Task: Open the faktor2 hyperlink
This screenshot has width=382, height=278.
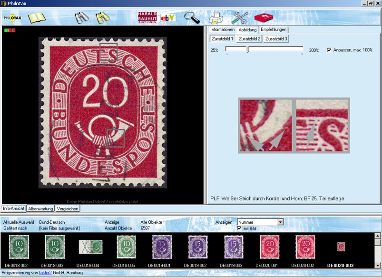Action: pos(44,273)
